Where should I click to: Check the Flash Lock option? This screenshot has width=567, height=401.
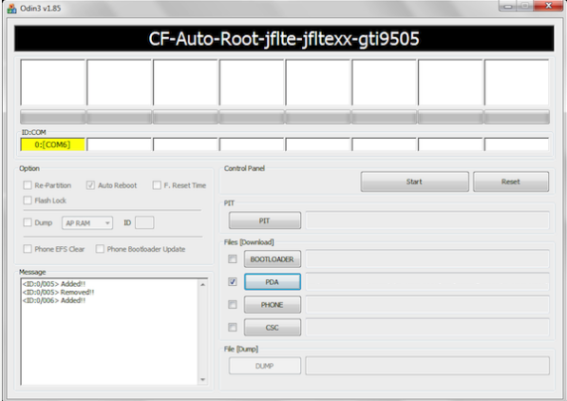(28, 200)
